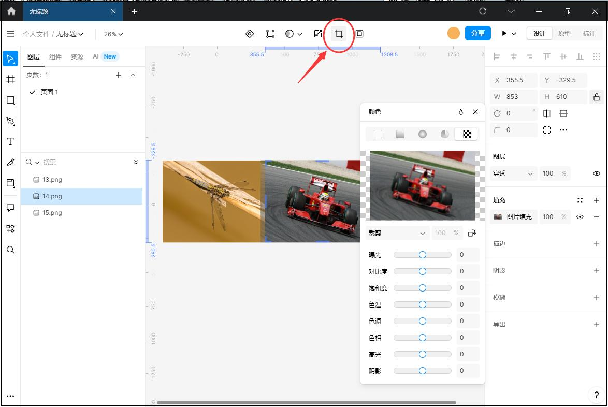Close the 颜色 panel
Screen dimensions: 608x407
[x=475, y=112]
